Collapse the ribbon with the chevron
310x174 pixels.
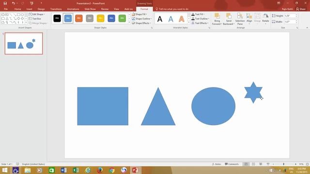coord(307,28)
